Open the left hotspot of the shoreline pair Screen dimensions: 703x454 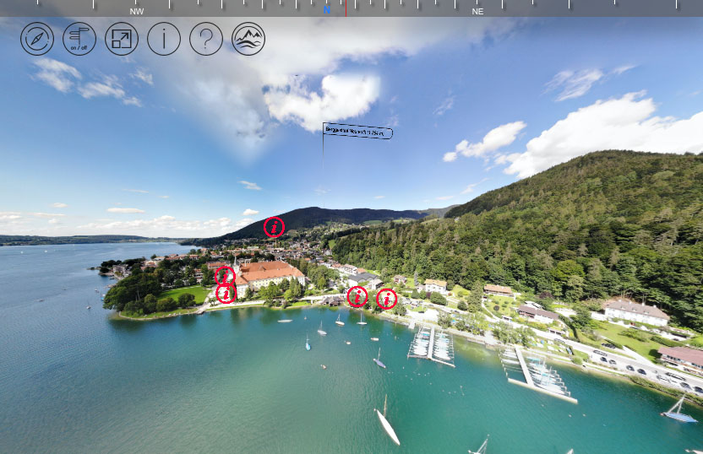357,296
